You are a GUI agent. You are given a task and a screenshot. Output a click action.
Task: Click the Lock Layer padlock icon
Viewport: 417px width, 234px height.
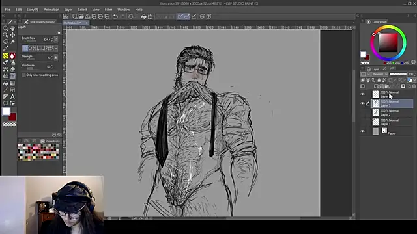coord(379,80)
